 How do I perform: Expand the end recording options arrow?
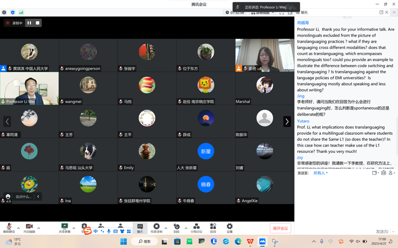pos(166,228)
